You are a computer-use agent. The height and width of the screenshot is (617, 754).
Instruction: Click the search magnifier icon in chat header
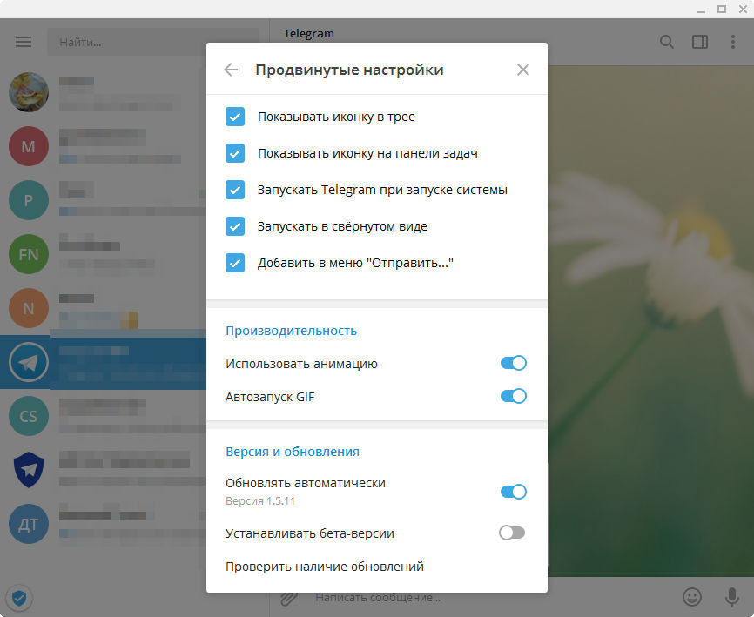666,42
